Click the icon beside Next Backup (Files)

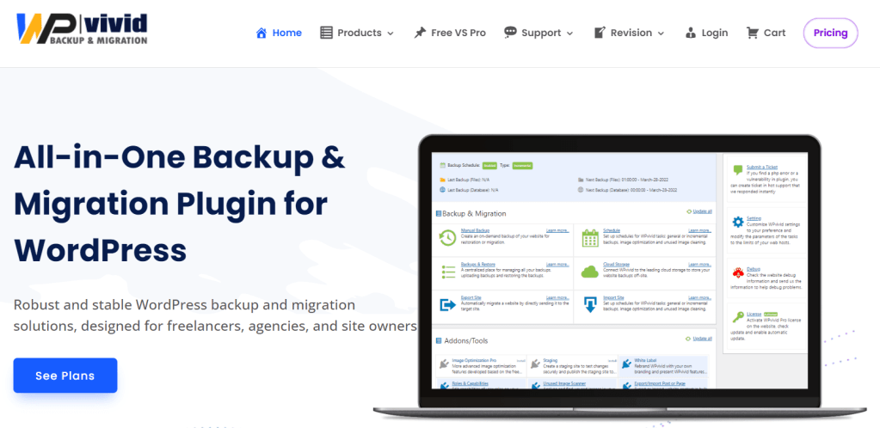pyautogui.click(x=581, y=180)
